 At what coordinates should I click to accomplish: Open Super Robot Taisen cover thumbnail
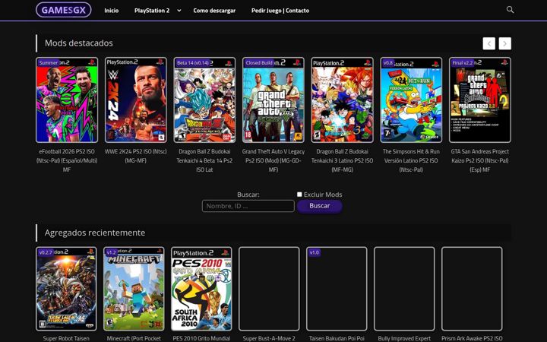tap(66, 289)
